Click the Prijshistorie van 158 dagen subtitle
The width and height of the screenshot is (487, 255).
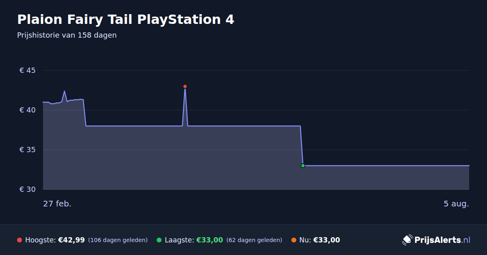(67, 35)
